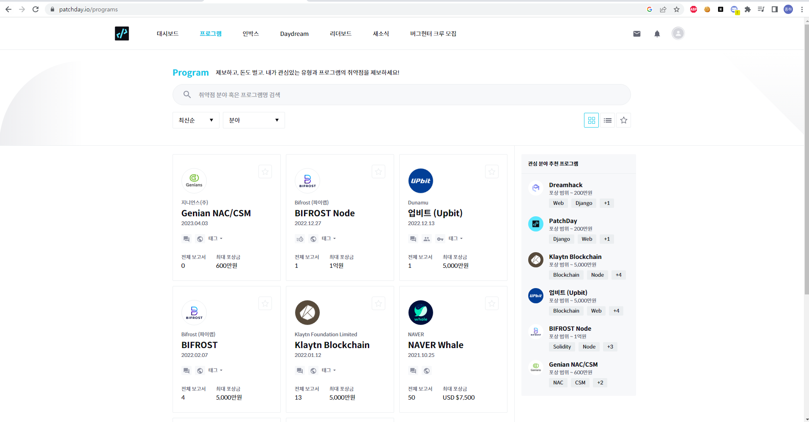Favorite the Upbit program card

point(492,172)
